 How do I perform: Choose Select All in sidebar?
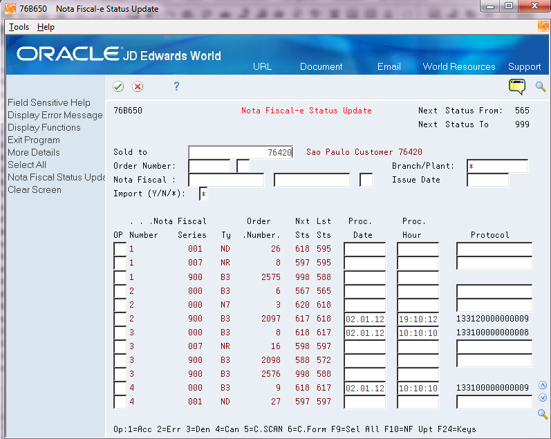coord(27,165)
